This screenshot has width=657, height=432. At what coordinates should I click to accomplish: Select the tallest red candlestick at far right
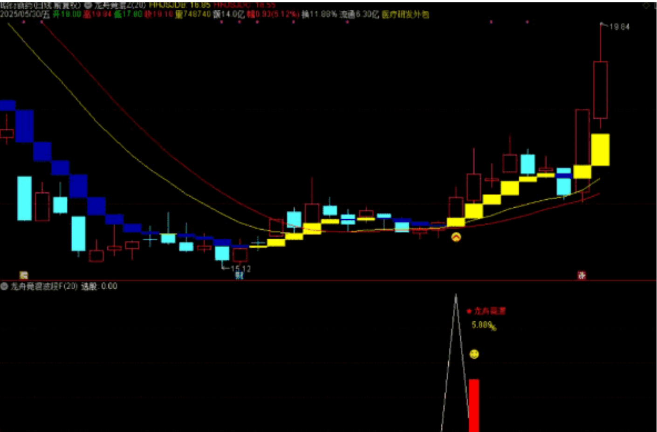tap(600, 90)
